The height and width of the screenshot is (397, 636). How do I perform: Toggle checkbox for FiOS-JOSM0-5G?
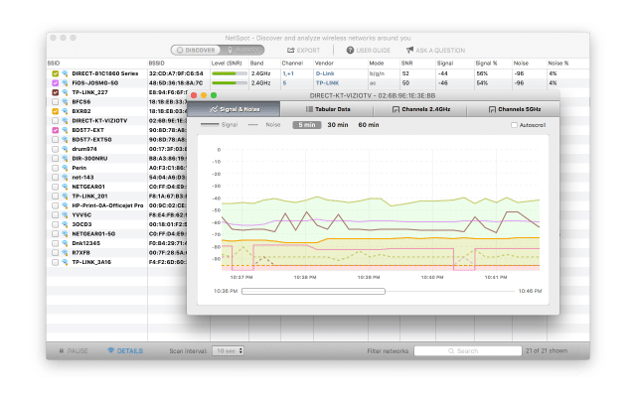[x=56, y=83]
